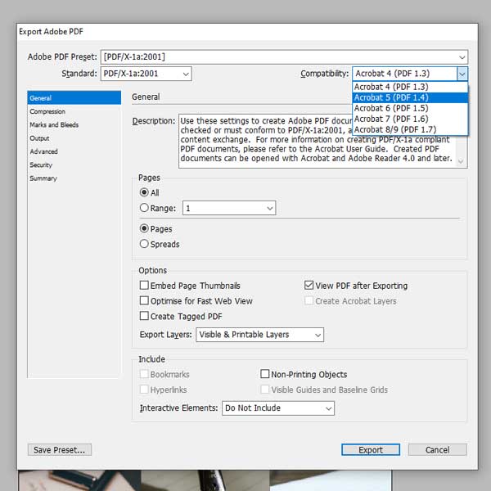Open the Security settings category
491x491 pixels.
74,165
